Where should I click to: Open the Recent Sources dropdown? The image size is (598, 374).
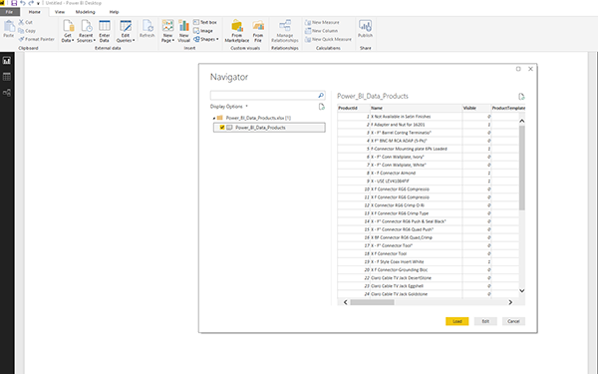[x=86, y=31]
